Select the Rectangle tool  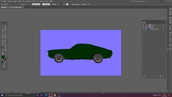click(3, 34)
